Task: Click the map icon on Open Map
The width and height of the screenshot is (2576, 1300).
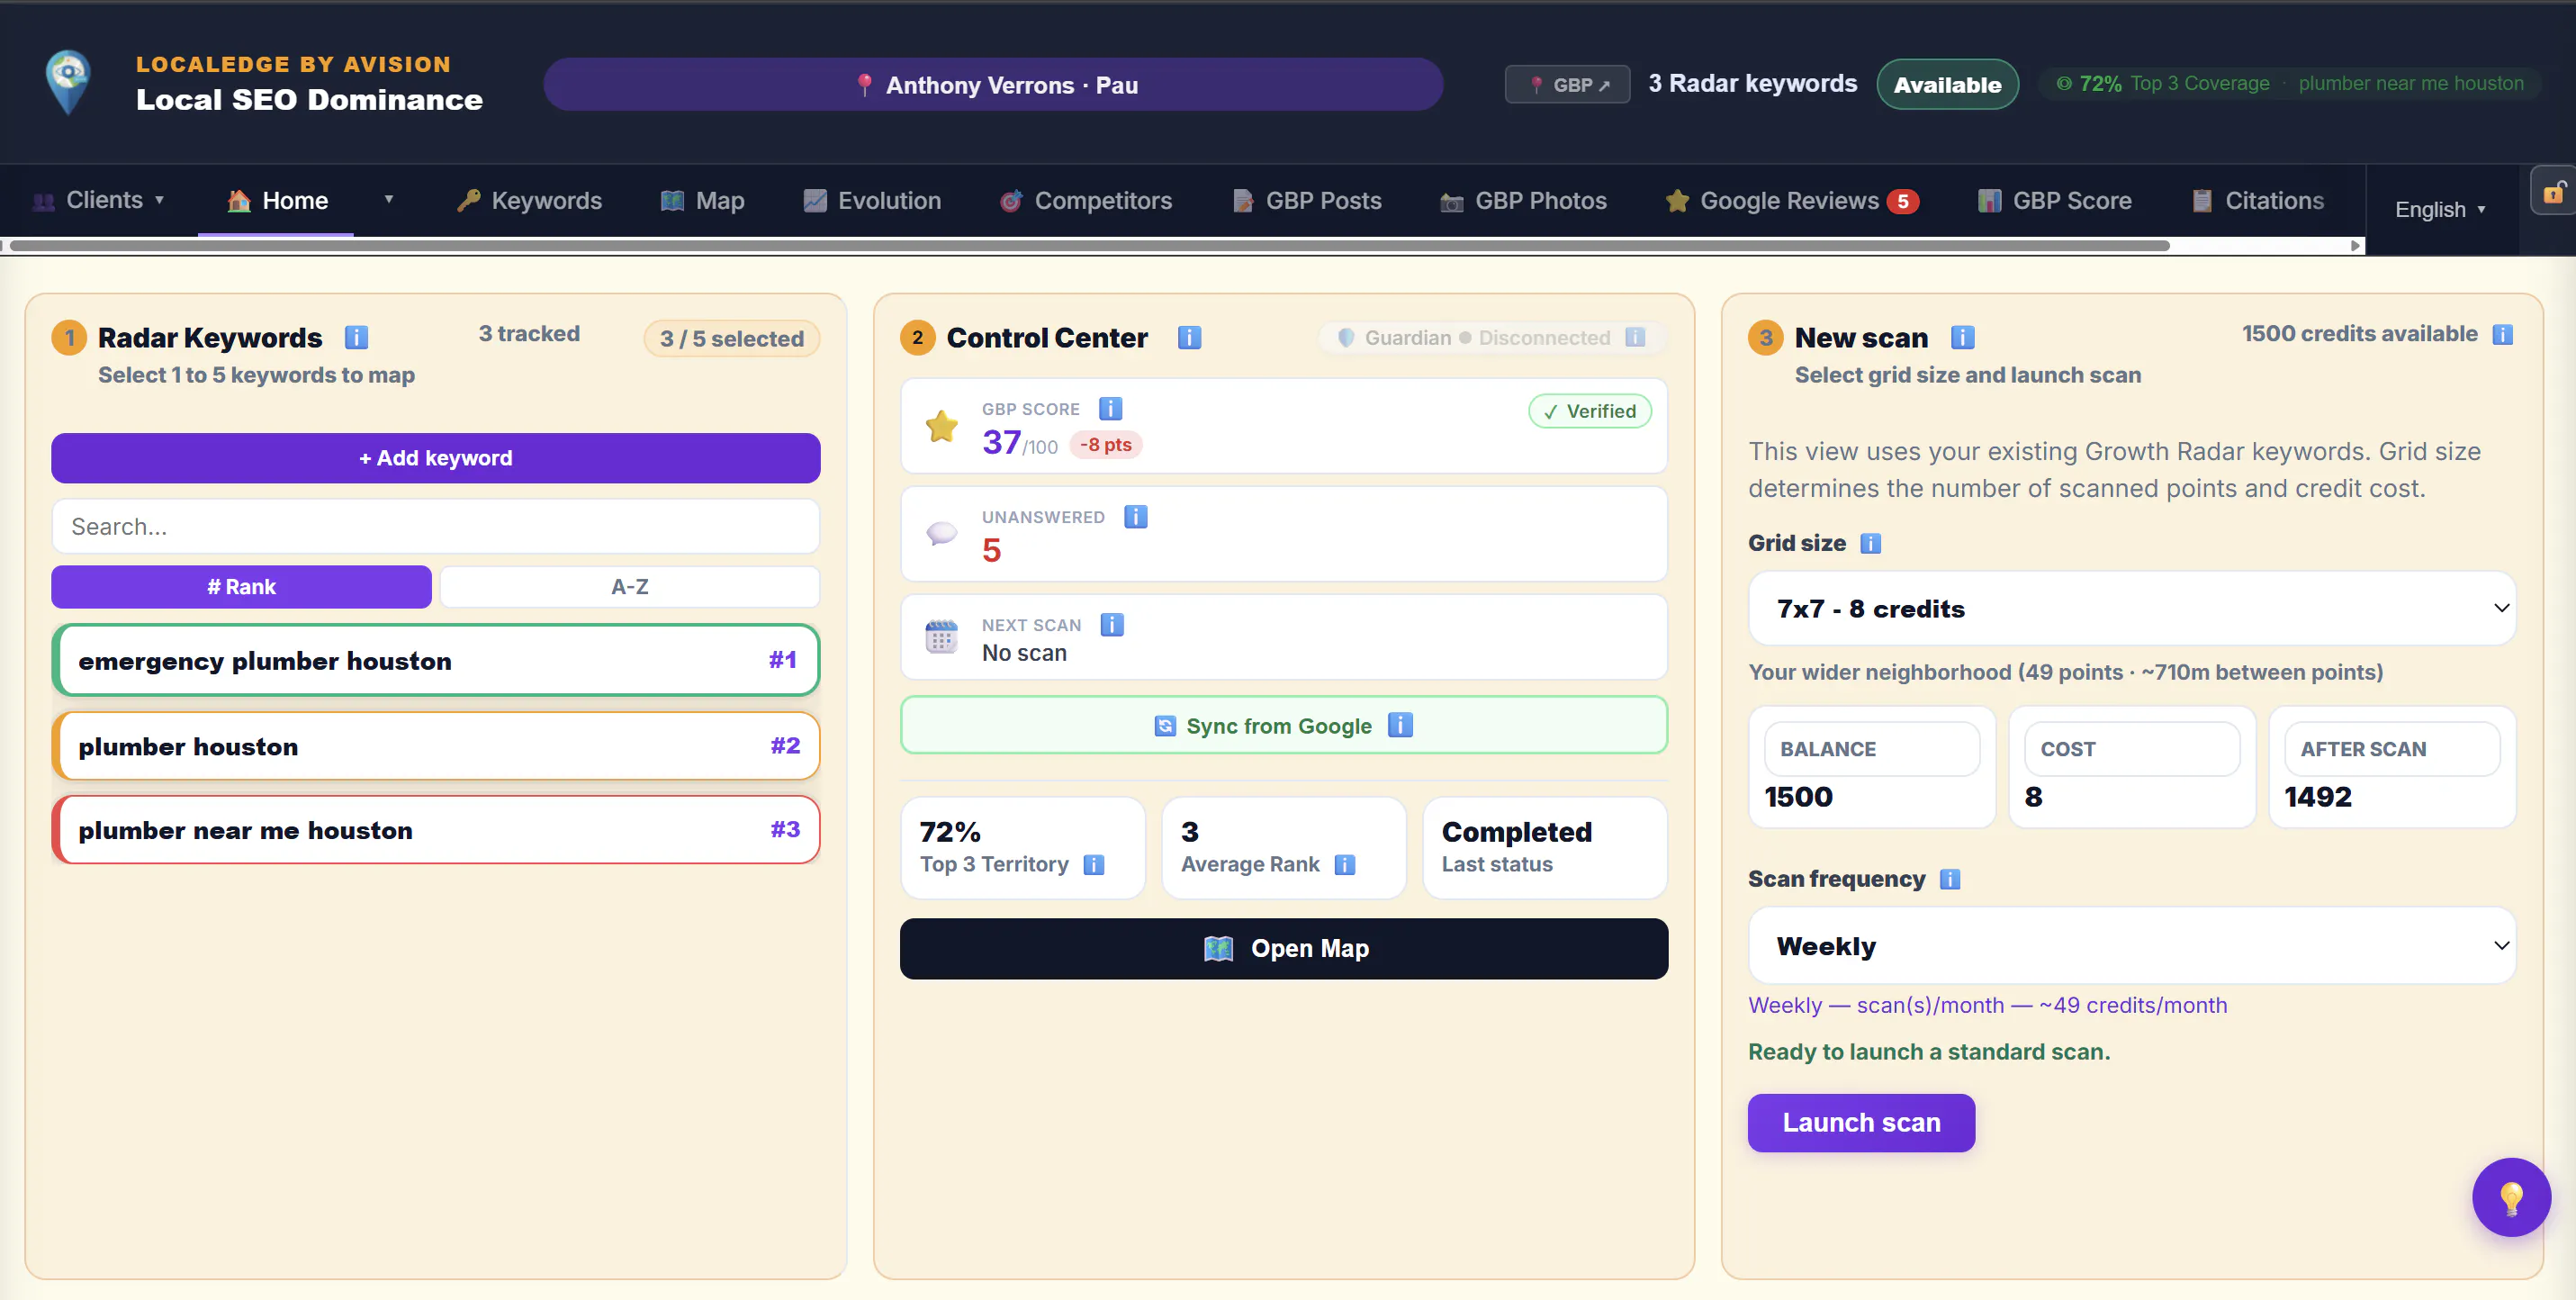Action: coord(1218,948)
